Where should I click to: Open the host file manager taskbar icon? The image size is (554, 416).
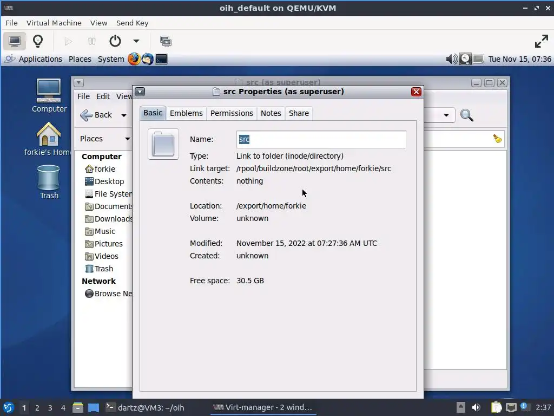point(78,407)
